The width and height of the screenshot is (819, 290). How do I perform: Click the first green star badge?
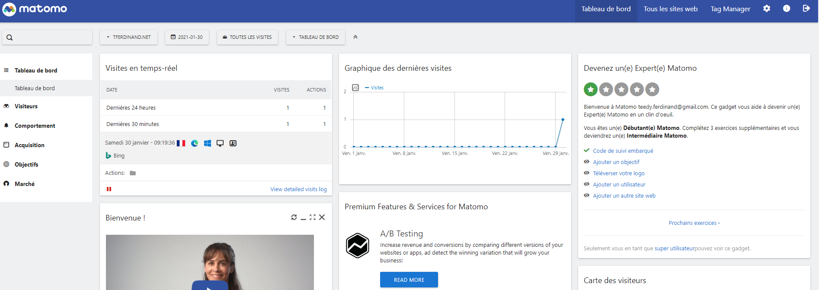[591, 89]
